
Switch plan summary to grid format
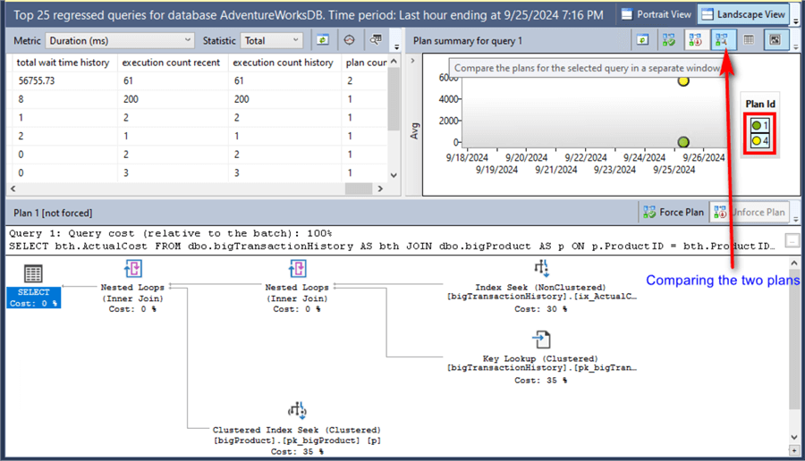click(x=749, y=40)
